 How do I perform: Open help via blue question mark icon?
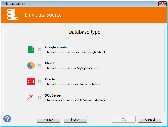coord(7,119)
